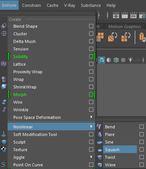Click the Sine deformer icon
This screenshot has height=169, width=146.
100,142
